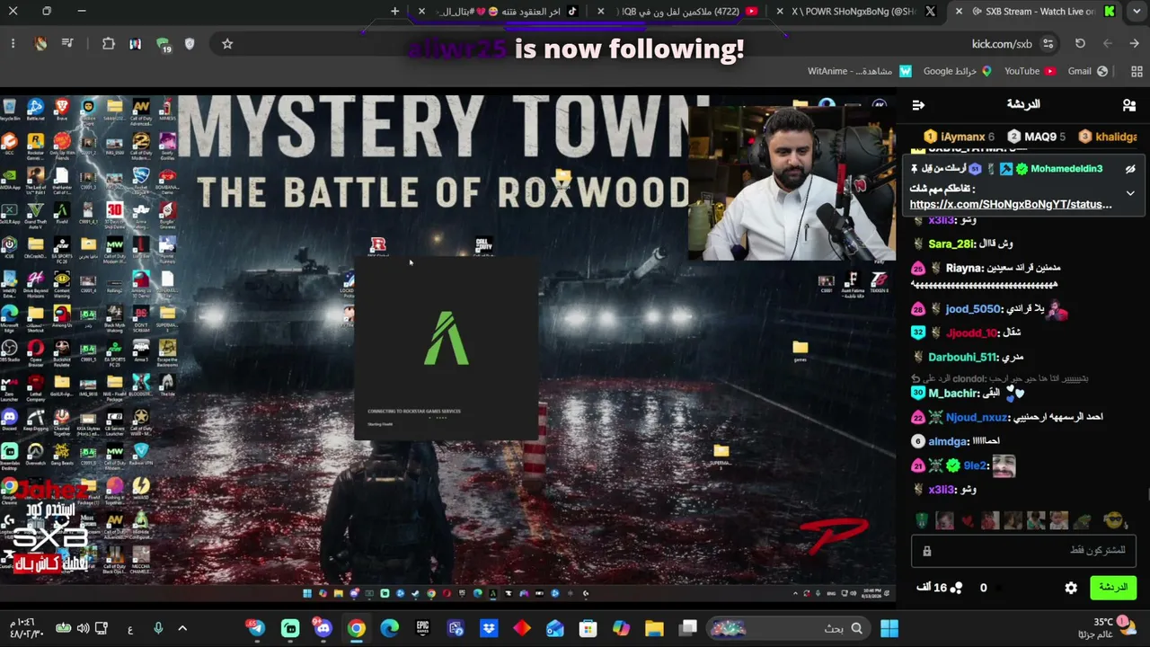Open chat settings gear icon
The image size is (1150, 647).
(x=1071, y=588)
